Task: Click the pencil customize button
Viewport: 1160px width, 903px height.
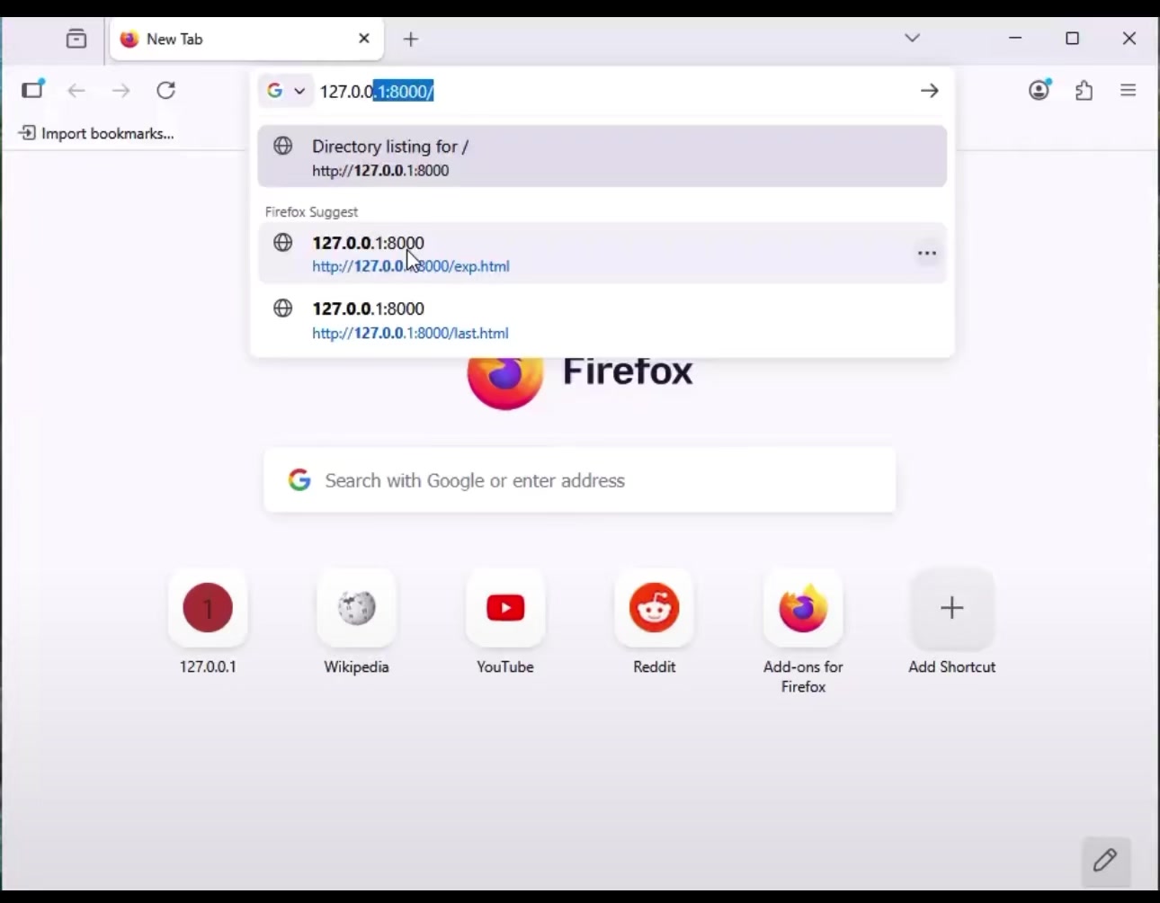Action: pyautogui.click(x=1105, y=861)
